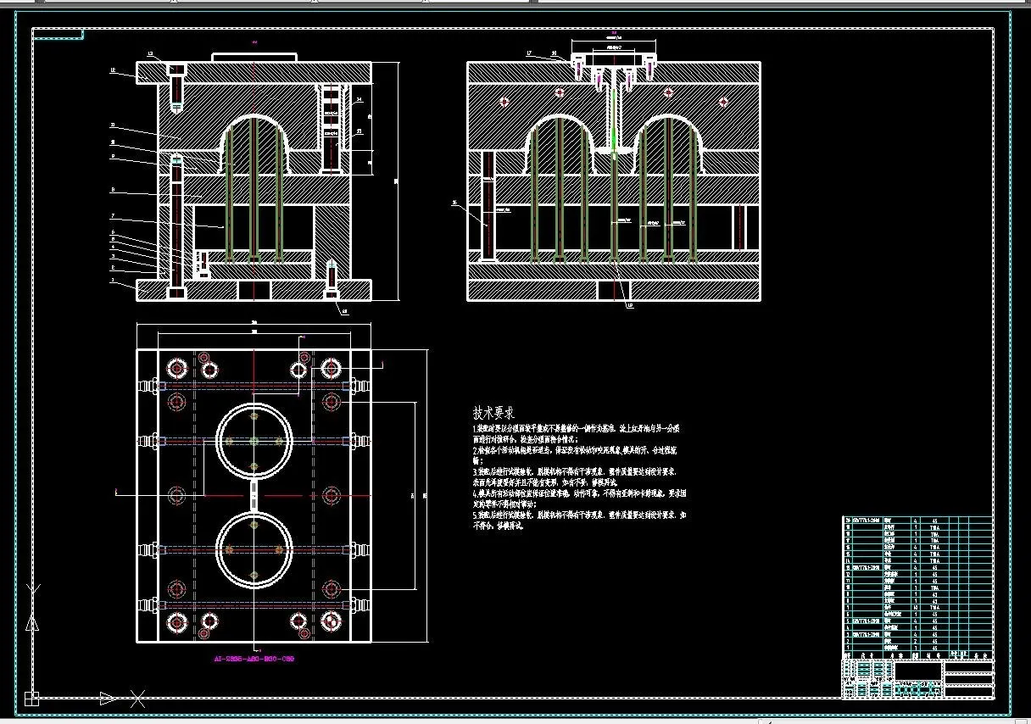Screen dimensions: 1031x724
Task: Click the UCS Y-axis arrowhead
Action: click(x=32, y=623)
